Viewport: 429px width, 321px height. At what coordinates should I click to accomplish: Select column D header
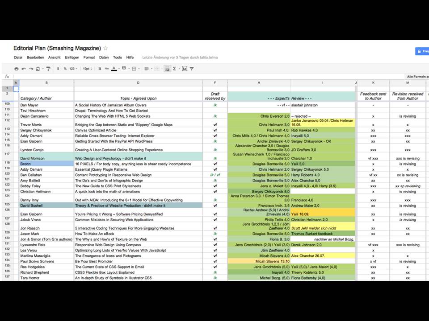138,83
